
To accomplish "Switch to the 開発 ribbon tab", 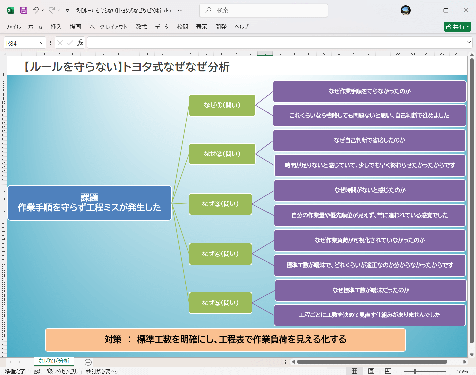I will tap(221, 27).
